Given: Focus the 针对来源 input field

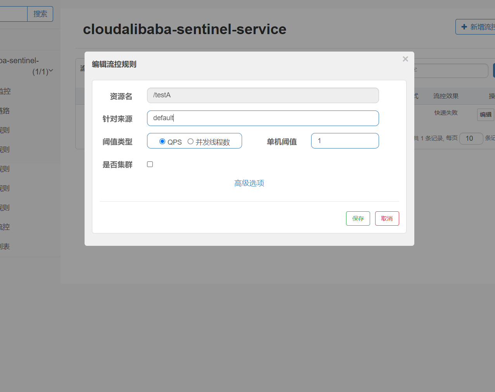Looking at the screenshot, I should click(x=263, y=118).
